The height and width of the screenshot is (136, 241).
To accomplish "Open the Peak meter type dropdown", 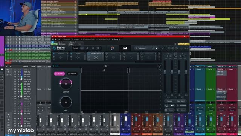I will click(175, 56).
